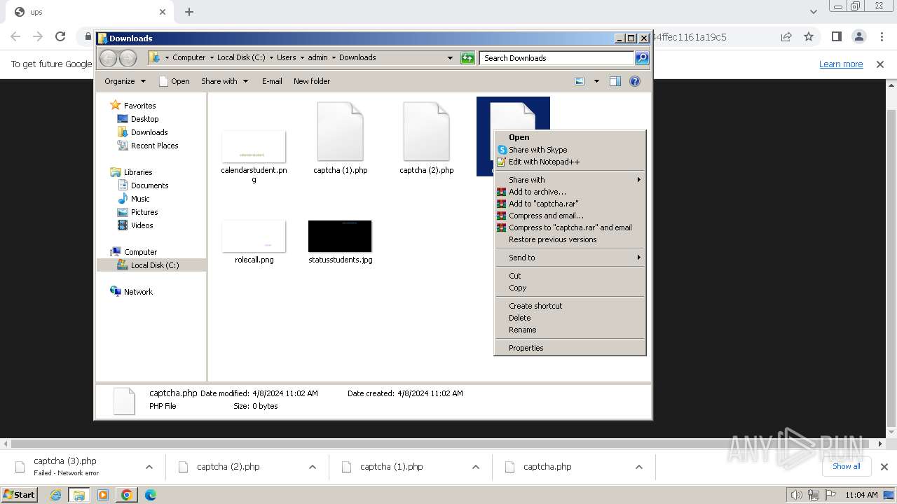897x504 pixels.
Task: Click the Explorer Back navigation arrow
Action: pos(108,58)
